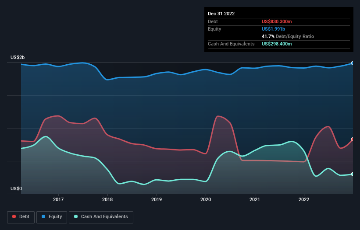The height and width of the screenshot is (230, 360).
Task: Click the US$1.991b equity value
Action: tap(273, 29)
